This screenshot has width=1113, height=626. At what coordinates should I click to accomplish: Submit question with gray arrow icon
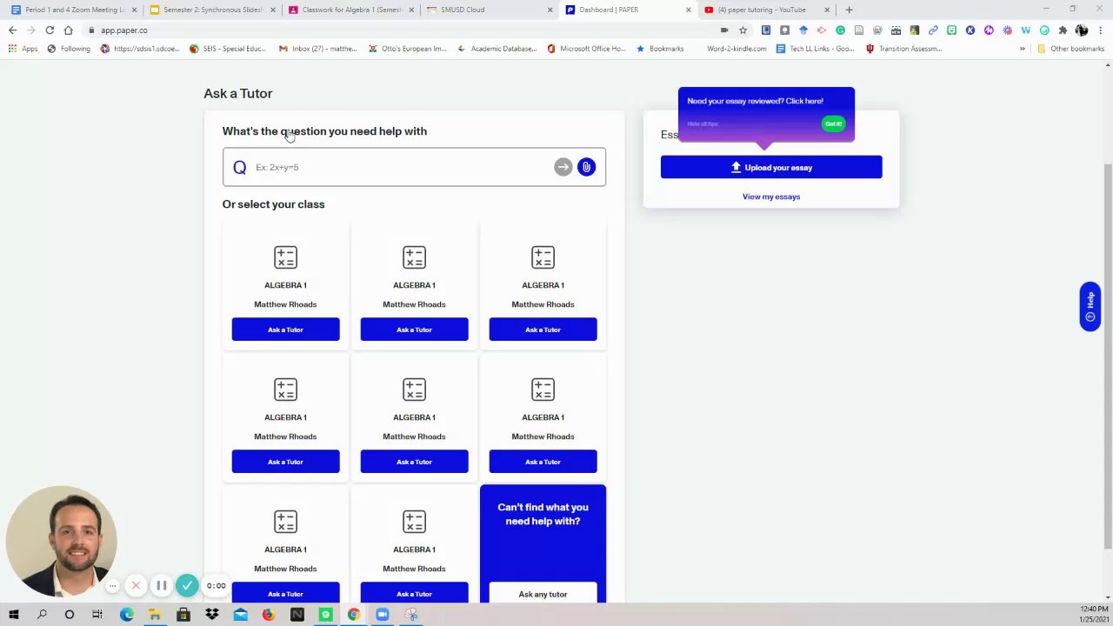563,167
